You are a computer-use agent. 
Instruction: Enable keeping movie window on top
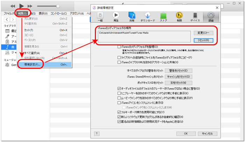click(x=119, y=98)
